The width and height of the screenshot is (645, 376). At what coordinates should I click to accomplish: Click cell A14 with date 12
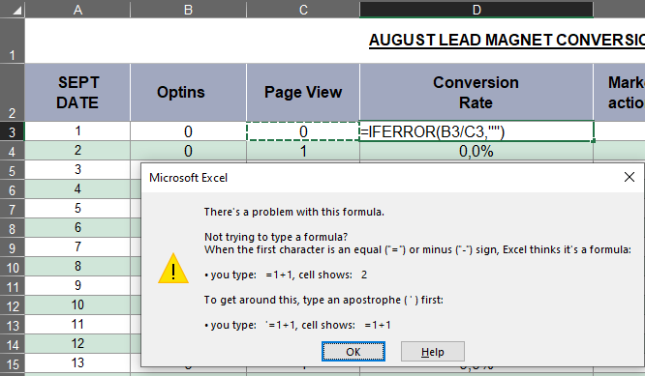pyautogui.click(x=77, y=343)
